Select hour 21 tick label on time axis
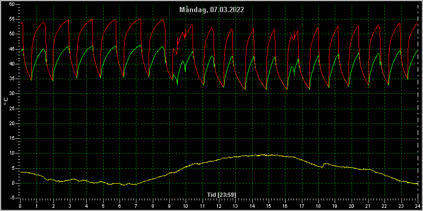 [368, 206]
